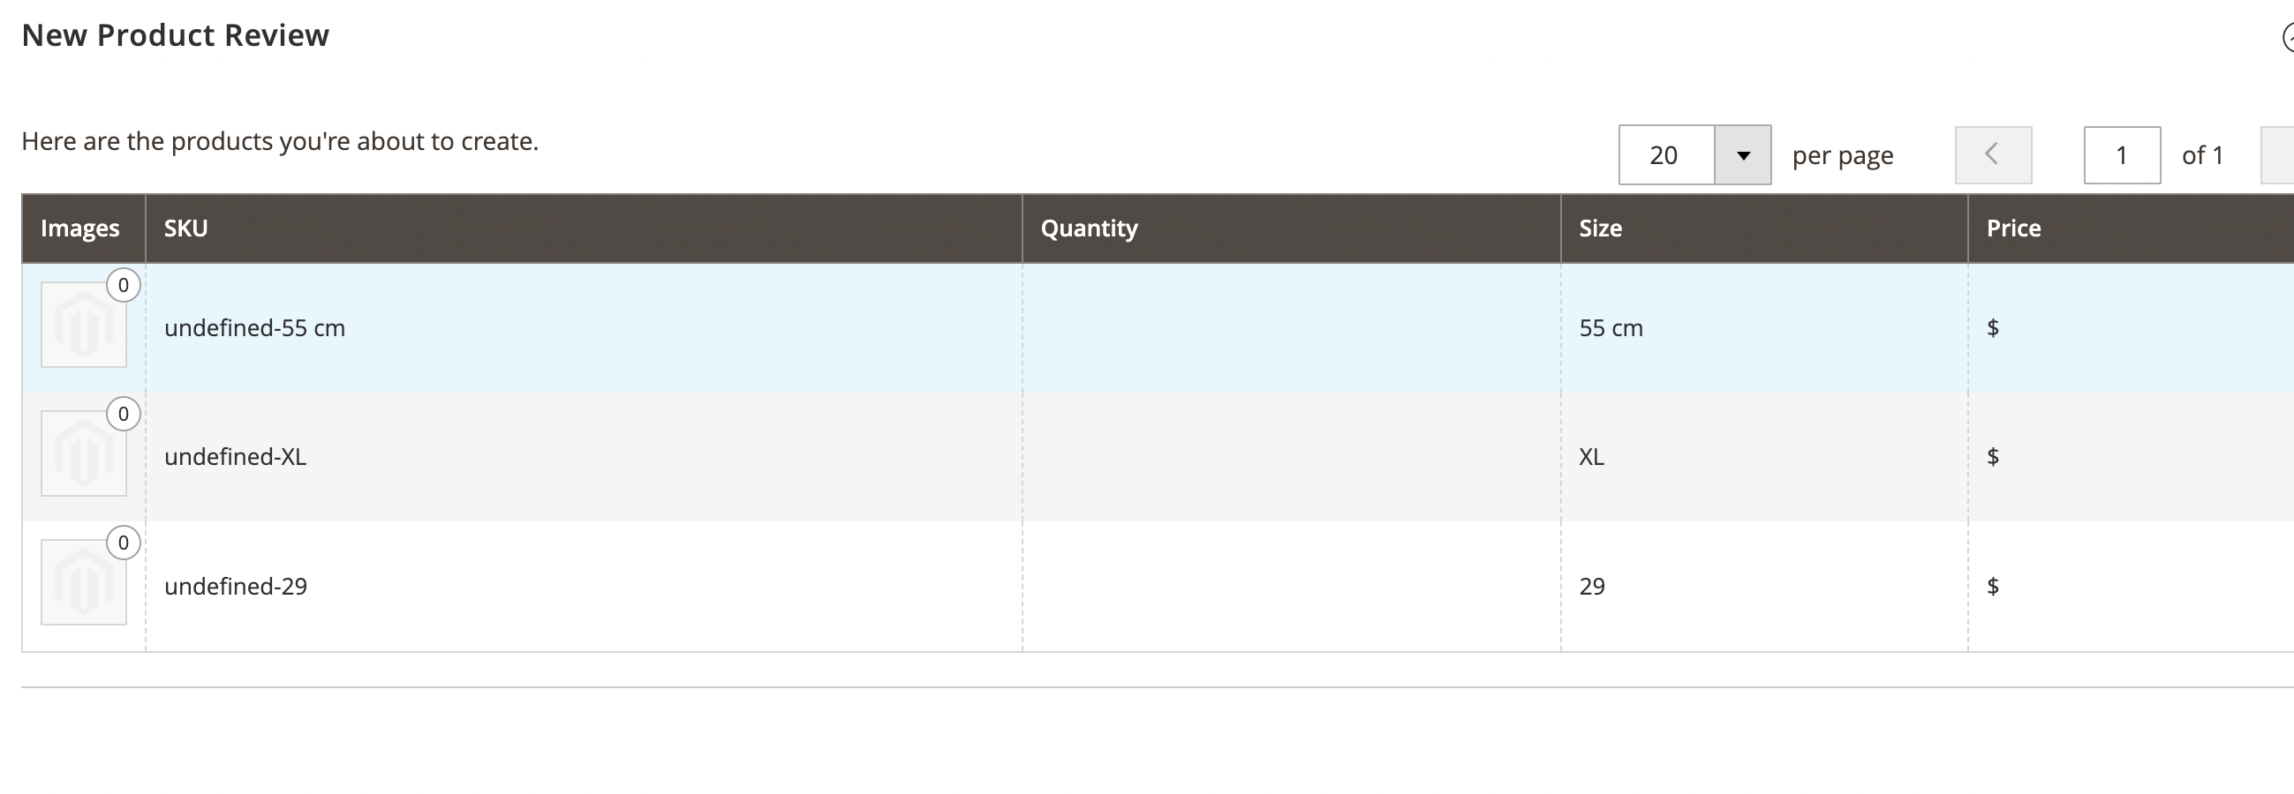
Task: Click the image placeholder for undefined-29 row
Action: (84, 583)
